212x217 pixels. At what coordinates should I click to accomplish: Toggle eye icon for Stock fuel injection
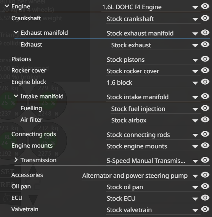coord(205,108)
